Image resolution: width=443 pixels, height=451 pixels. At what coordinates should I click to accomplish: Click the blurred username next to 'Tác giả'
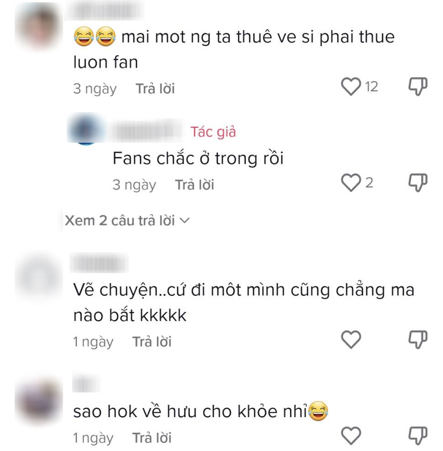(147, 131)
